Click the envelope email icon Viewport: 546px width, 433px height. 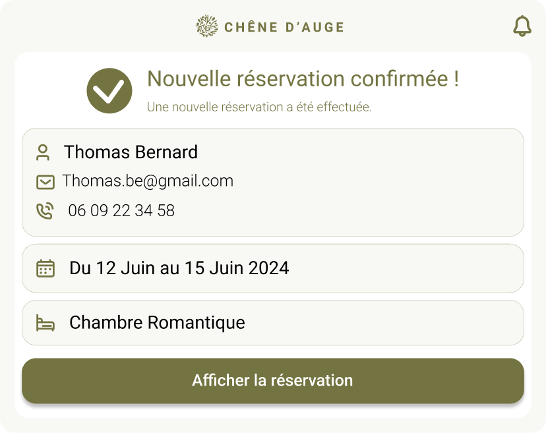pos(45,182)
